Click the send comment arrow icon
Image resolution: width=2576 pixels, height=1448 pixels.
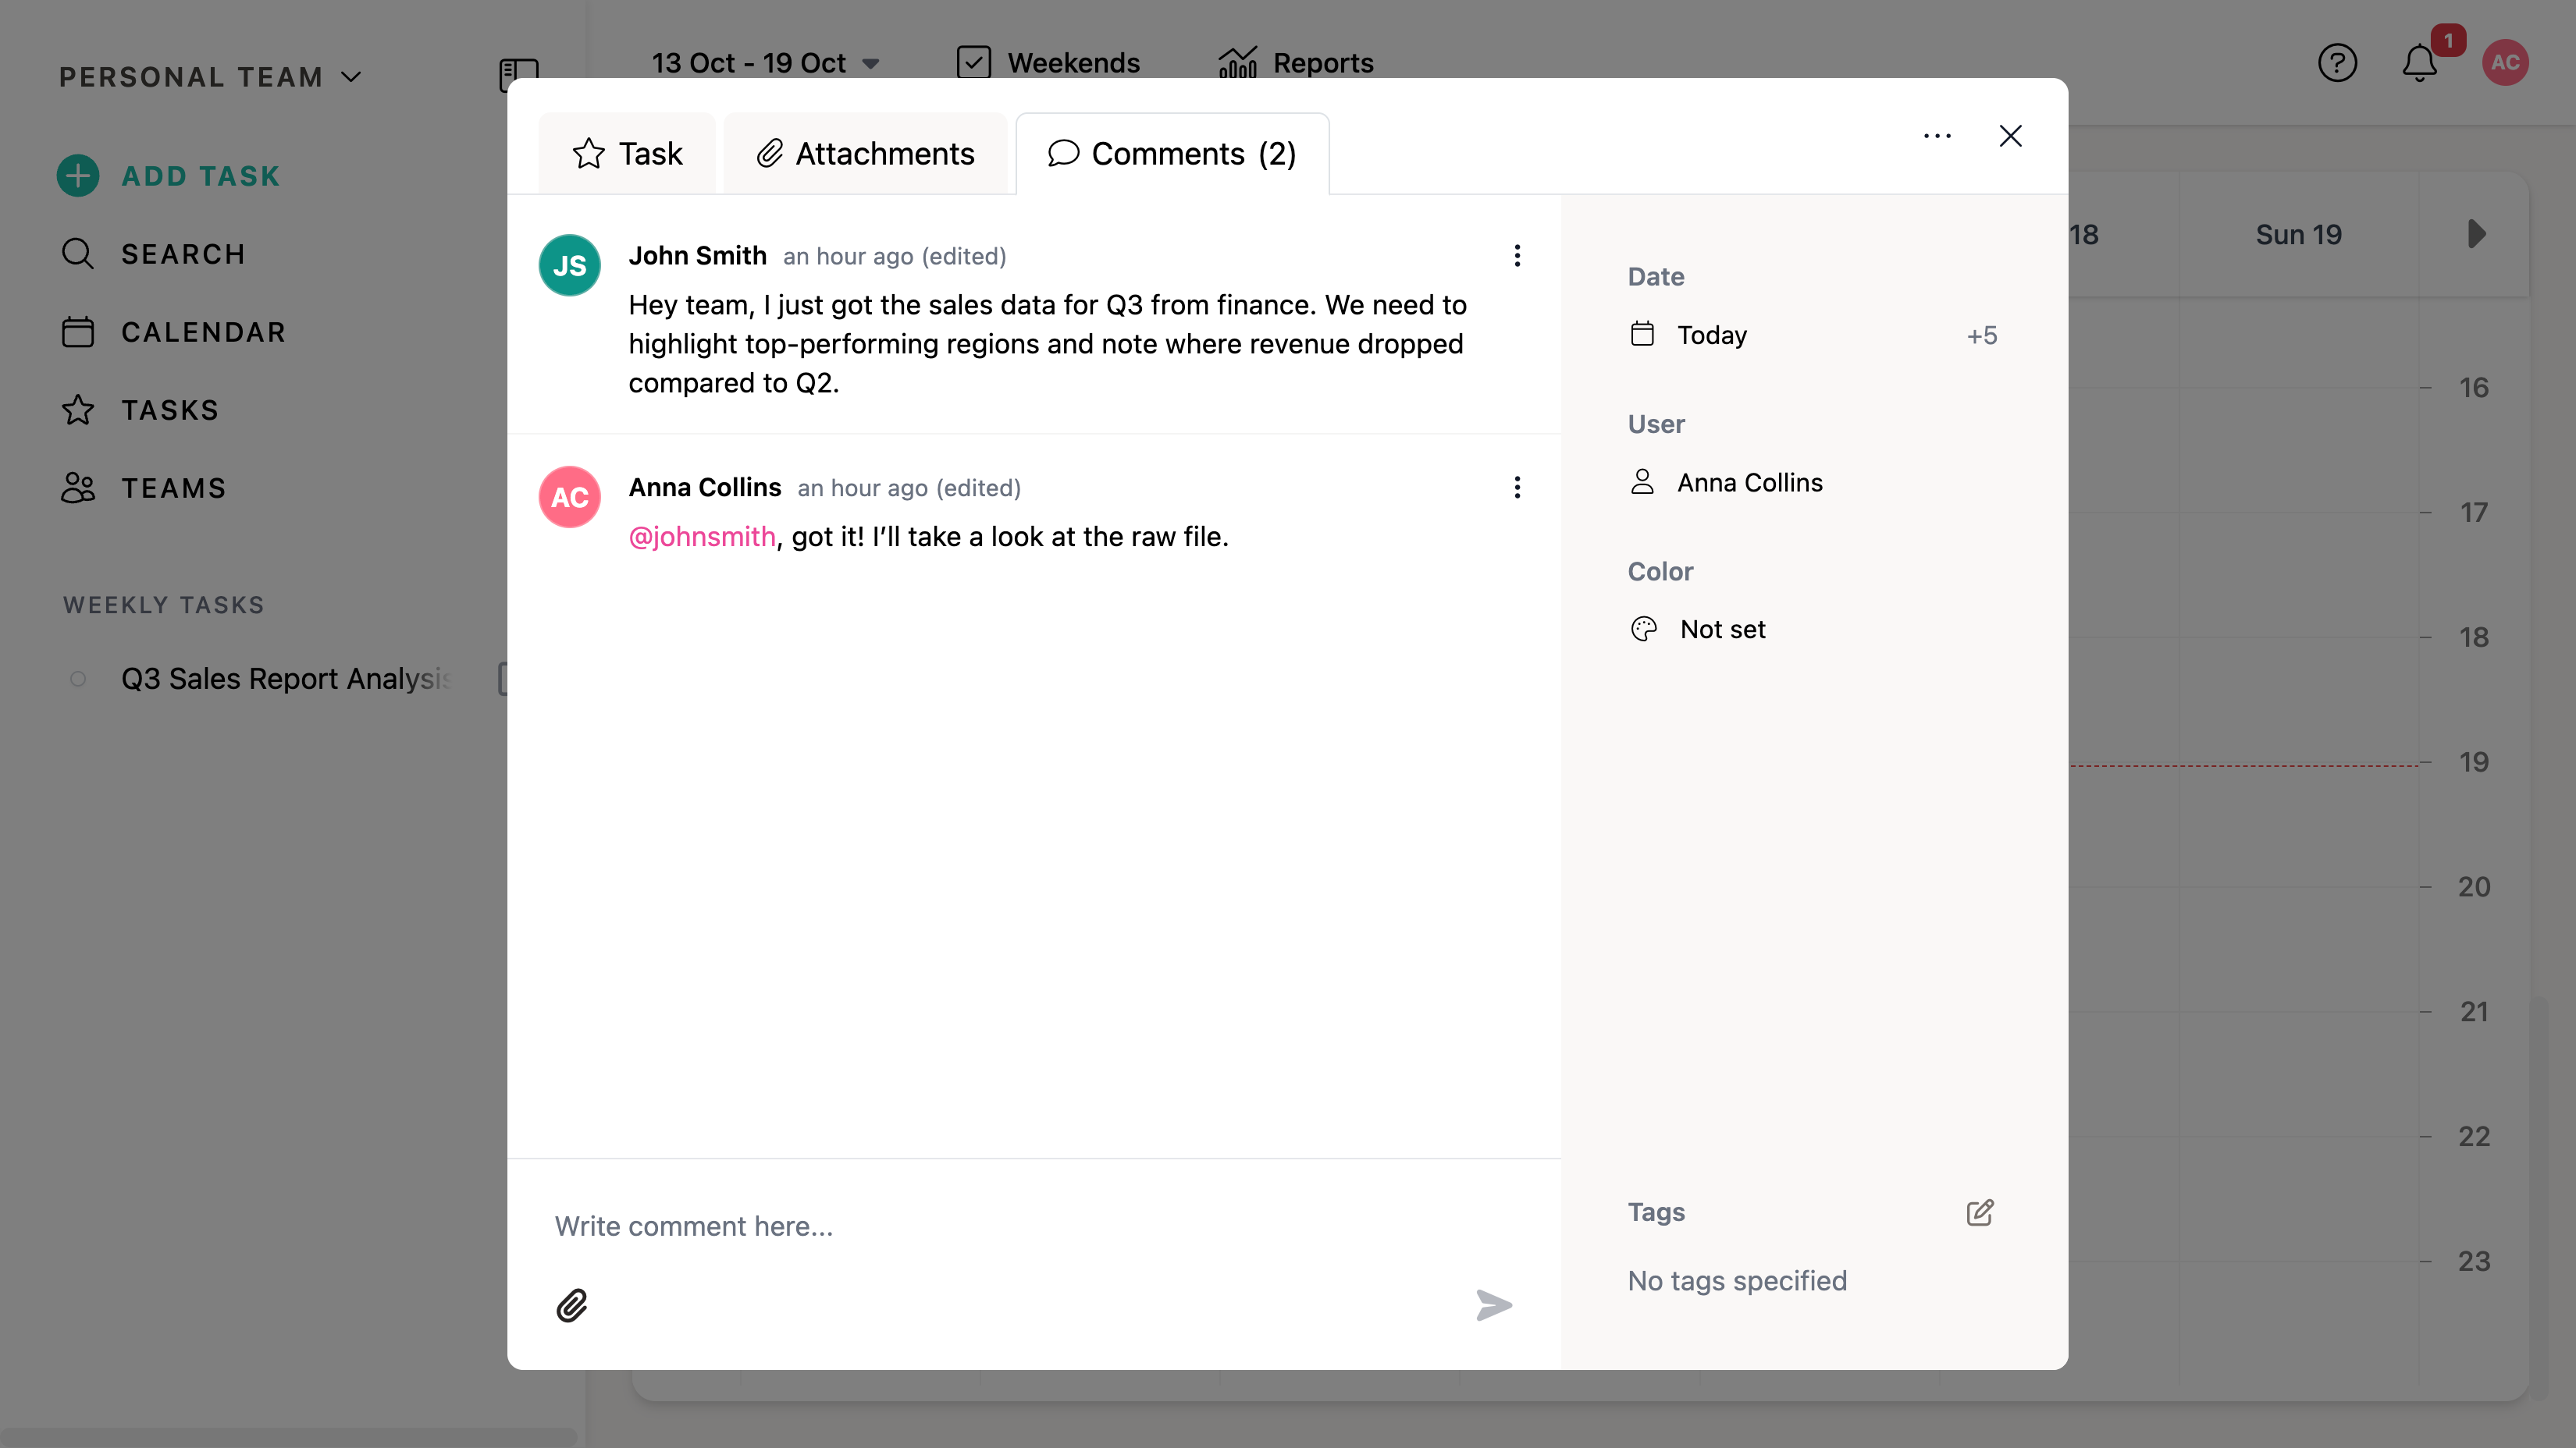(x=1493, y=1305)
